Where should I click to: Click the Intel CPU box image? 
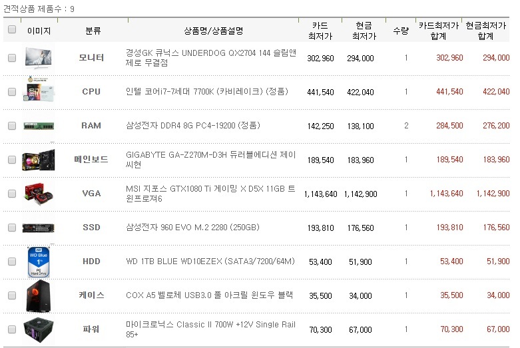(x=39, y=89)
